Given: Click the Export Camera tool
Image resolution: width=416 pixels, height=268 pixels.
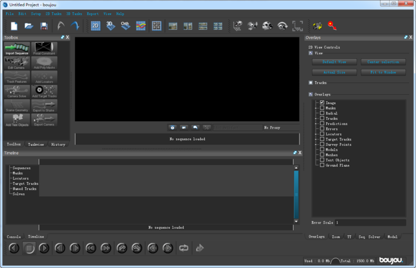Looking at the screenshot, I should click(x=44, y=120).
